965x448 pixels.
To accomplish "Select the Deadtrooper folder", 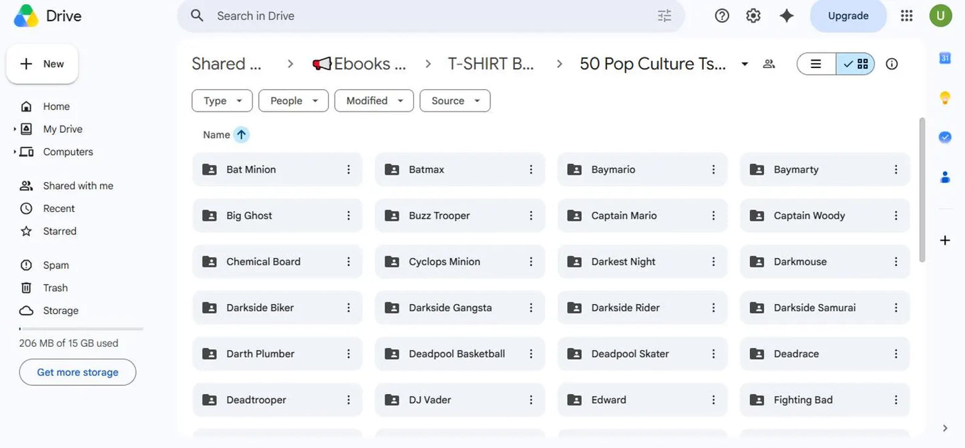I will point(277,400).
